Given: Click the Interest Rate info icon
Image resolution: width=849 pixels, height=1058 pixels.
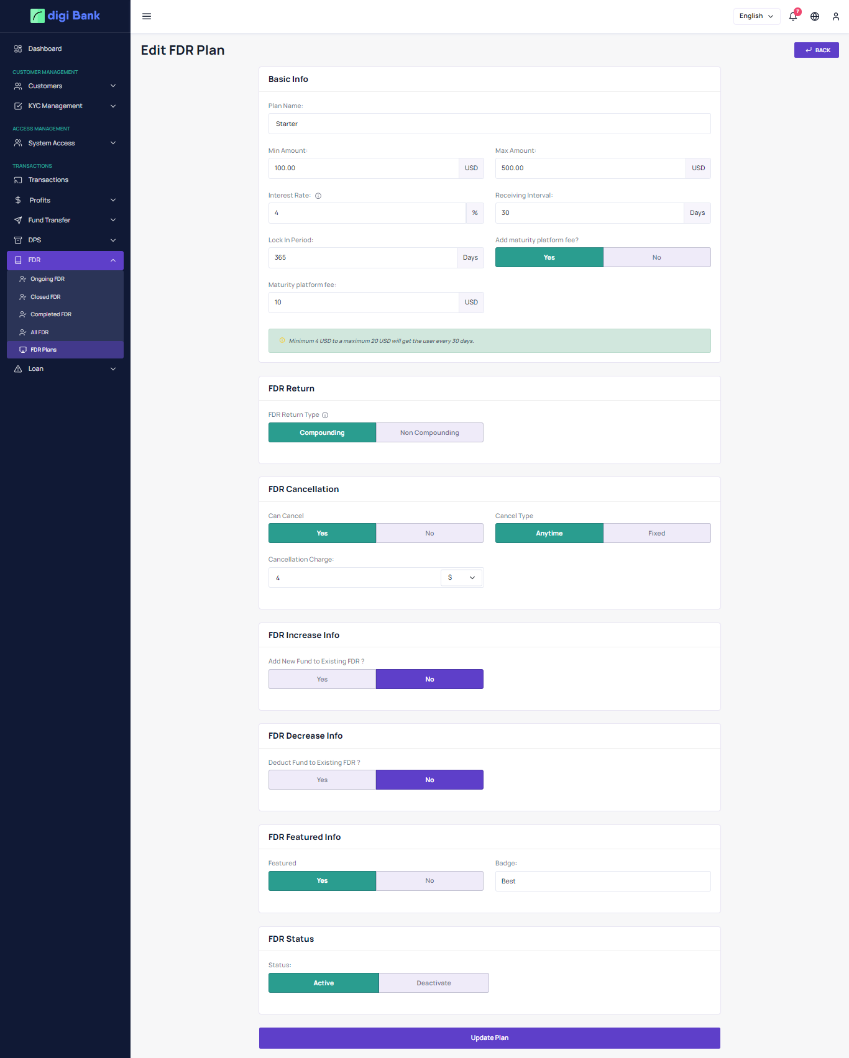Looking at the screenshot, I should click(x=318, y=196).
